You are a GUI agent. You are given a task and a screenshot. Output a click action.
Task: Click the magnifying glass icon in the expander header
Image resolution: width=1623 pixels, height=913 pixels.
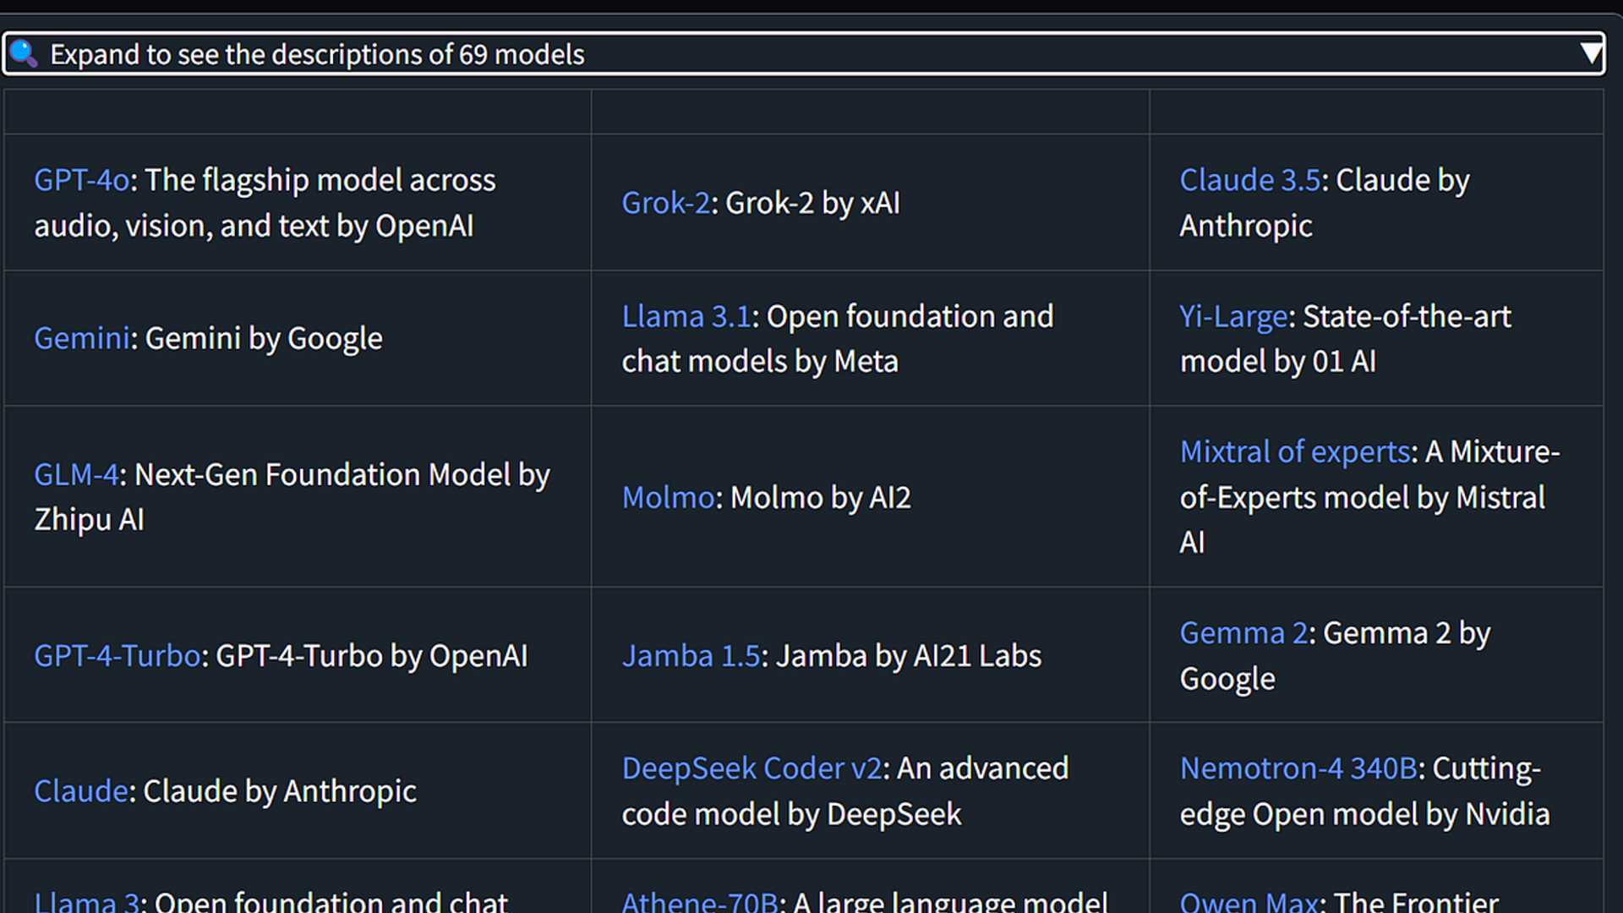pos(24,53)
